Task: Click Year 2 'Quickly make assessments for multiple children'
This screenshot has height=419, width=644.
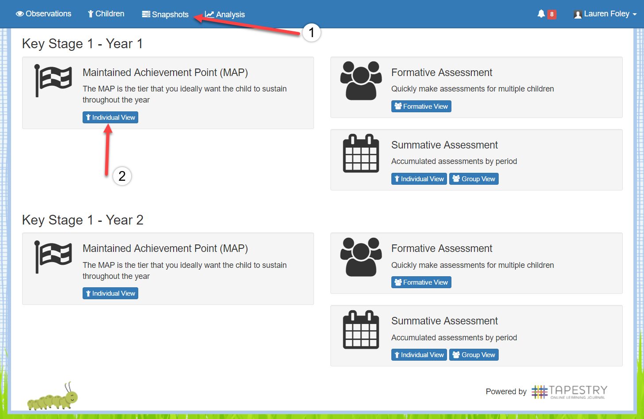Action: pos(473,265)
